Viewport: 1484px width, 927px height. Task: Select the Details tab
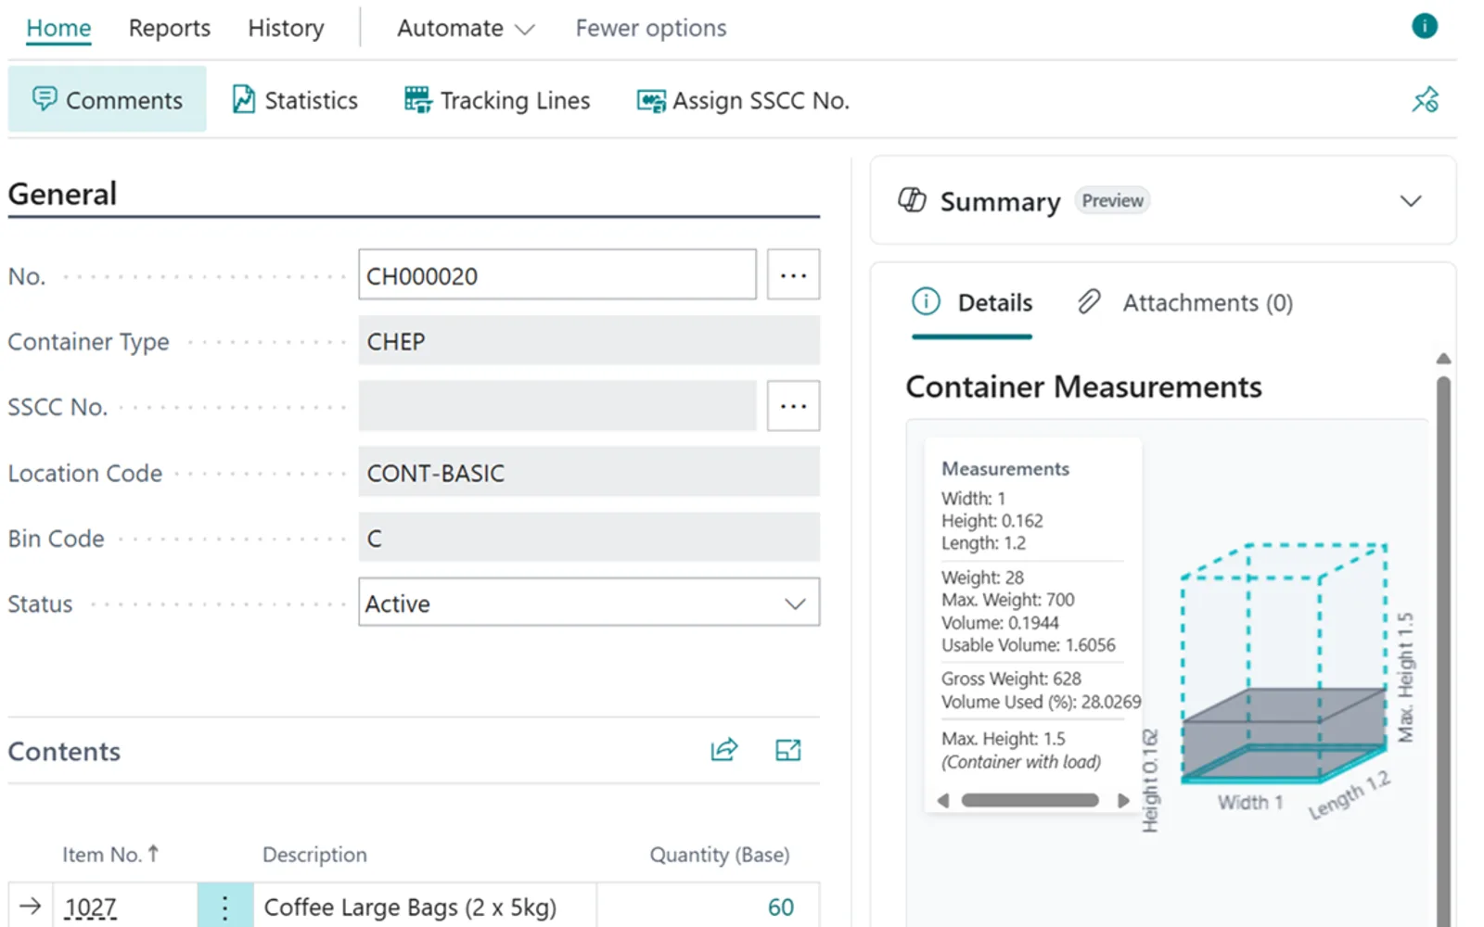[x=972, y=302]
